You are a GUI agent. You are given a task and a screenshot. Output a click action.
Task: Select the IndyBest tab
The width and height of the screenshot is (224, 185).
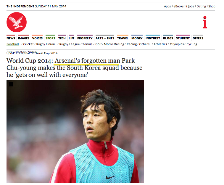click(x=153, y=38)
